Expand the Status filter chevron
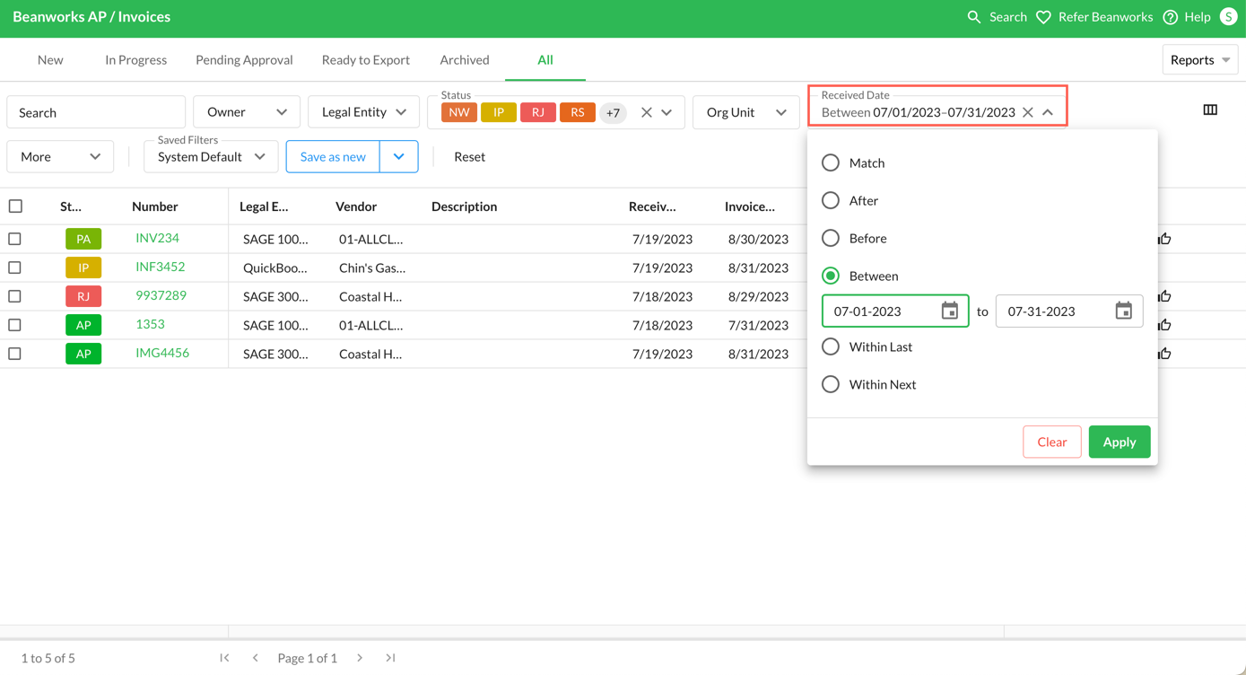This screenshot has width=1246, height=675. click(x=667, y=112)
